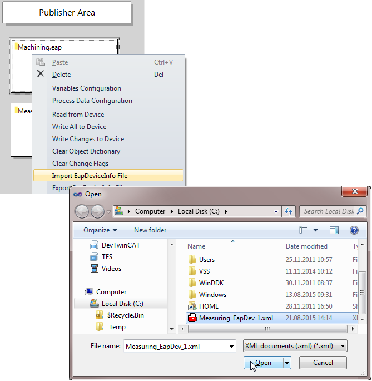Click the Refresh icon beside address bar
372x381 pixels.
(289, 211)
